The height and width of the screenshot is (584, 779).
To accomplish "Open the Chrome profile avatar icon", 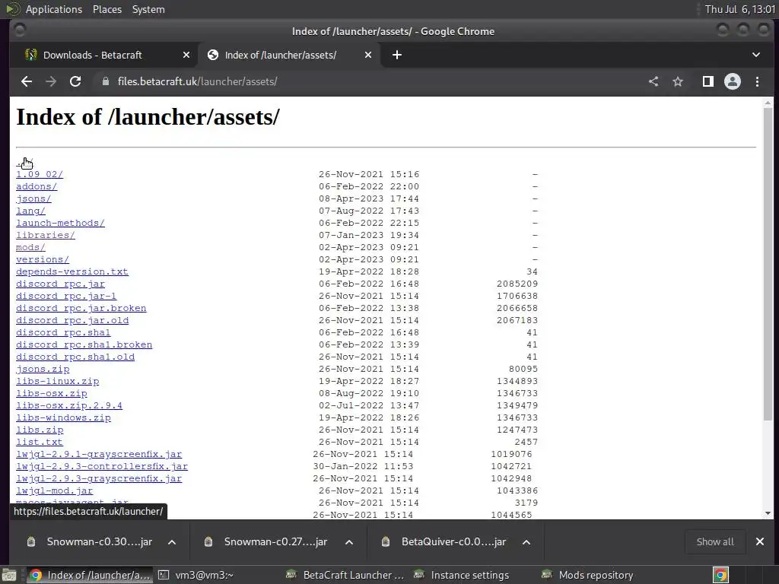I will [733, 81].
